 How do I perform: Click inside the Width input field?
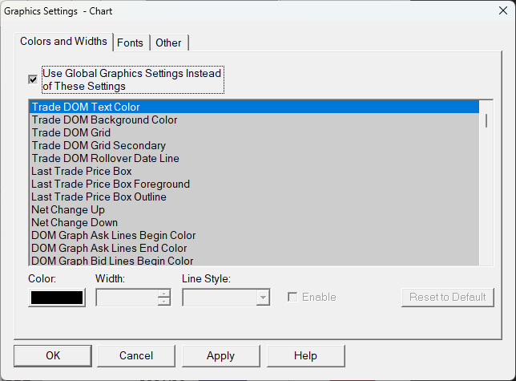(x=127, y=297)
